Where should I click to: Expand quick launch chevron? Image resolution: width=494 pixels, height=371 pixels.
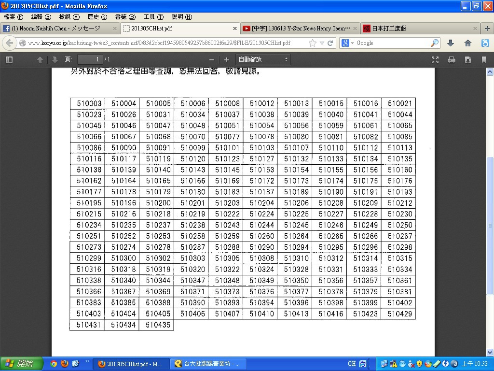pyautogui.click(x=87, y=361)
